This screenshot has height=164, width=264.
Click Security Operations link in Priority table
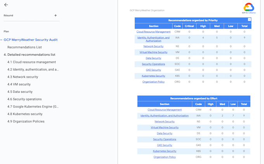153,64
